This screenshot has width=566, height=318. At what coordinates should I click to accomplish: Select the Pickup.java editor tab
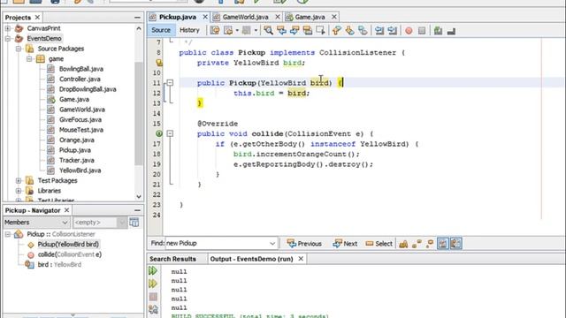pos(178,17)
